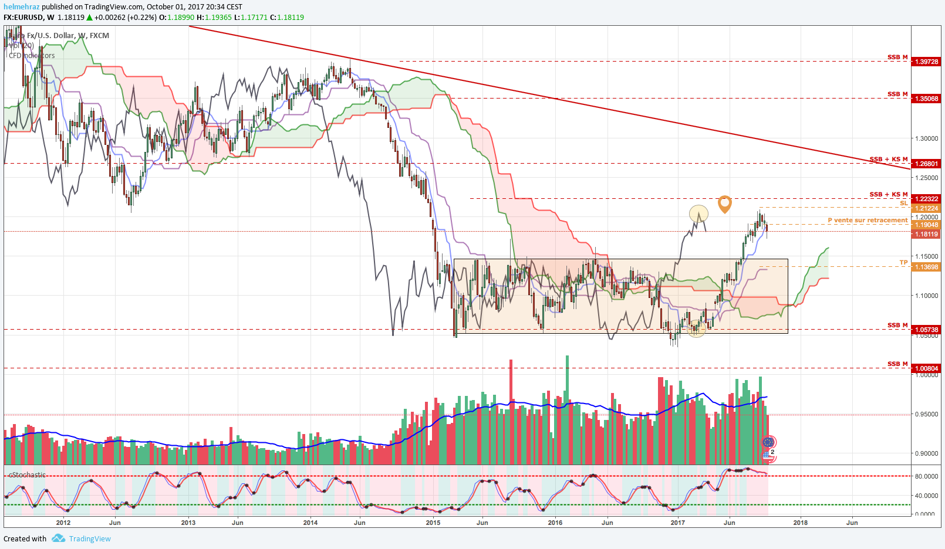
Task: Click the orange location pin marker on chart
Action: pyautogui.click(x=725, y=204)
